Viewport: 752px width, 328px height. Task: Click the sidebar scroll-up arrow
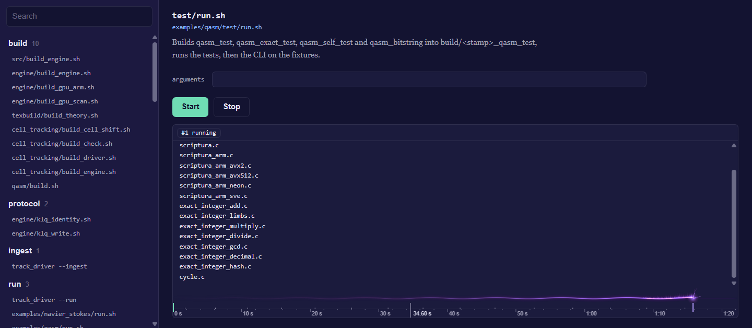point(155,37)
